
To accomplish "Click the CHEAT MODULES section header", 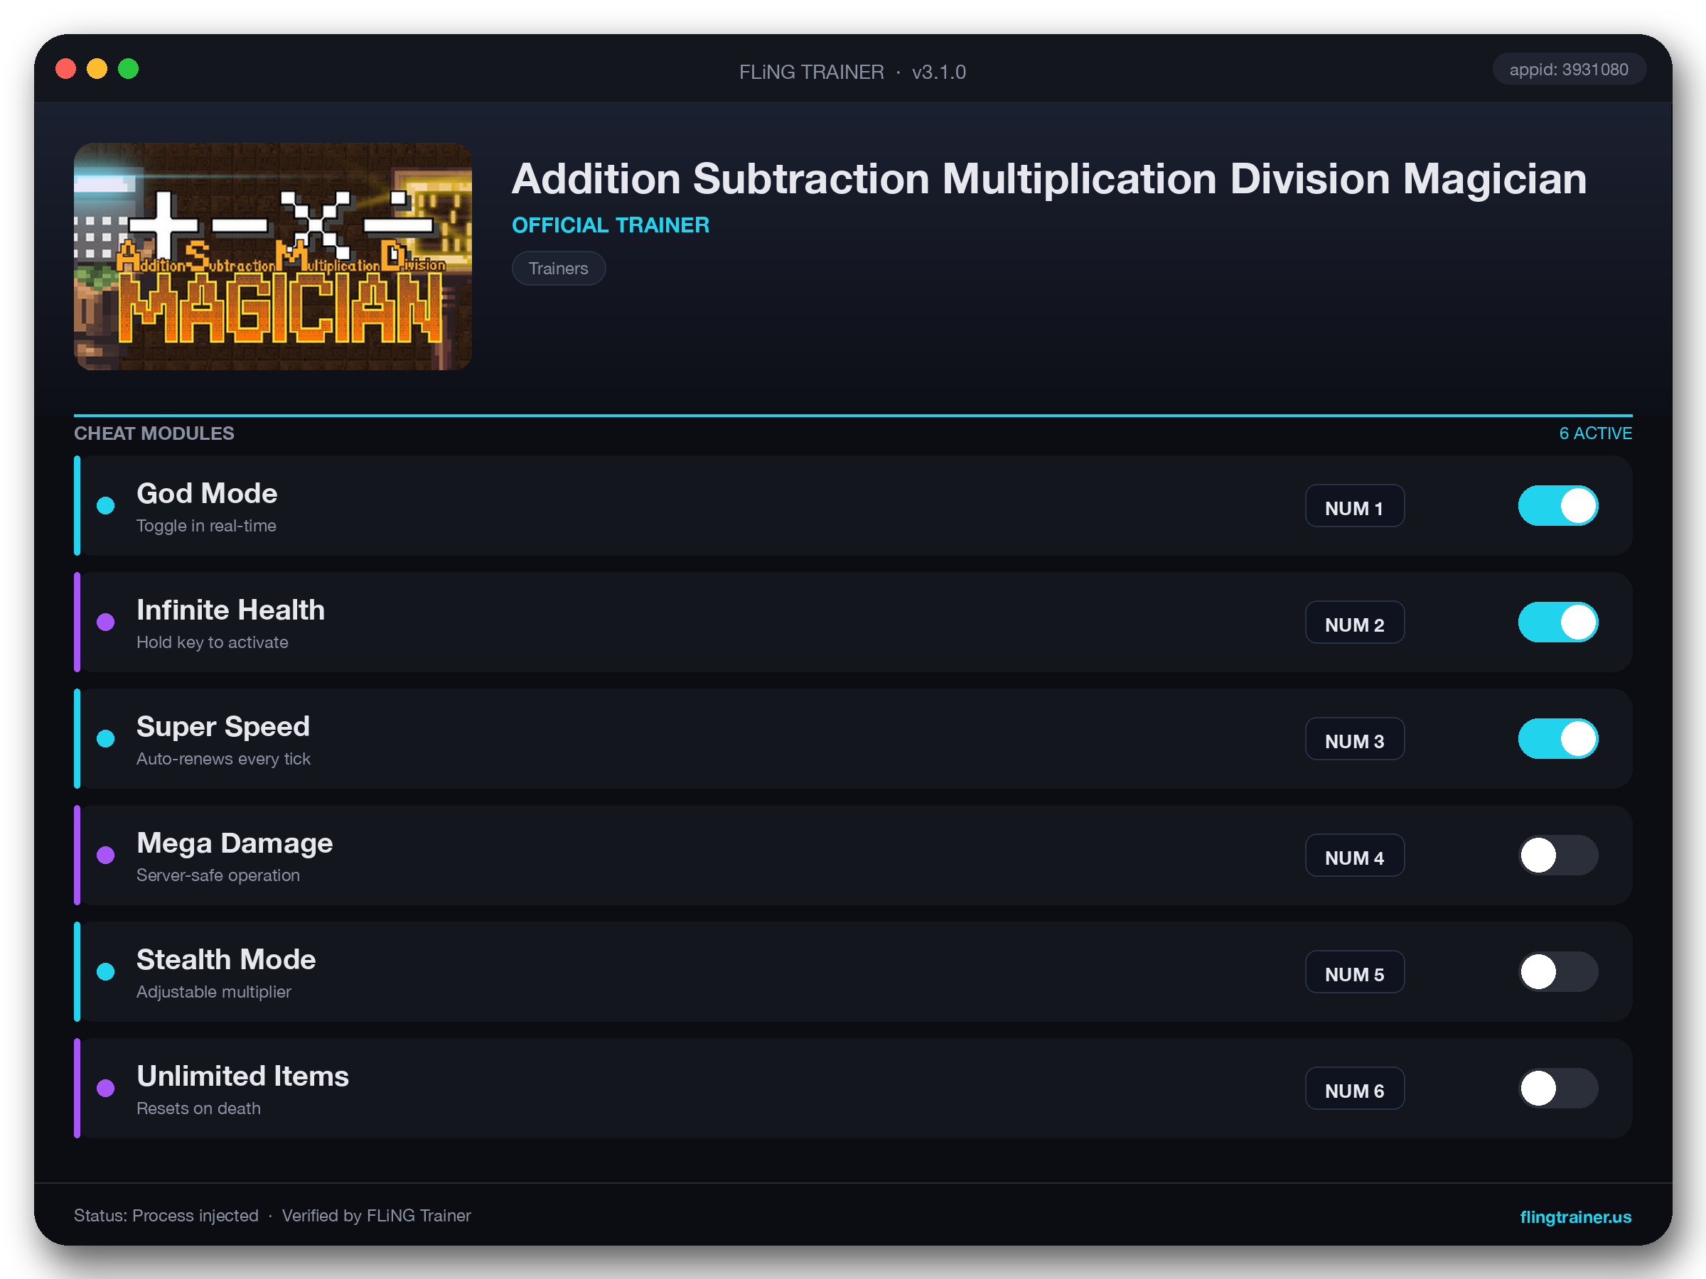I will pos(154,433).
